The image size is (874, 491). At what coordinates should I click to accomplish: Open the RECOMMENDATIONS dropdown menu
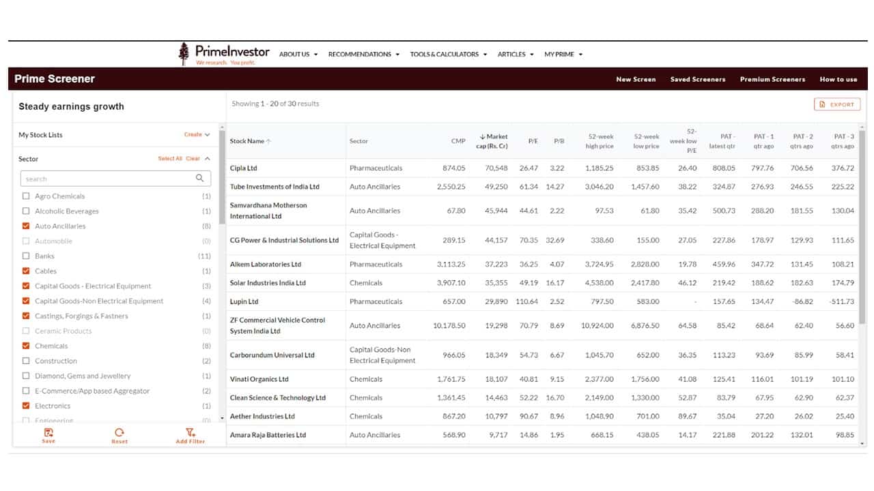[364, 55]
